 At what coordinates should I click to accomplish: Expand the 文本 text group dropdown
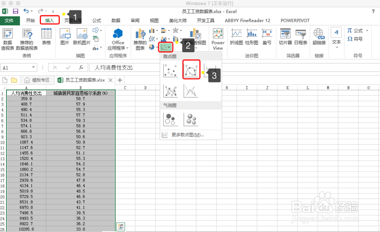pos(337,47)
